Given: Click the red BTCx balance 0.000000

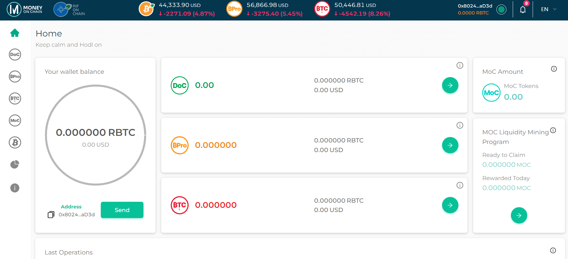Looking at the screenshot, I should click(x=216, y=205).
